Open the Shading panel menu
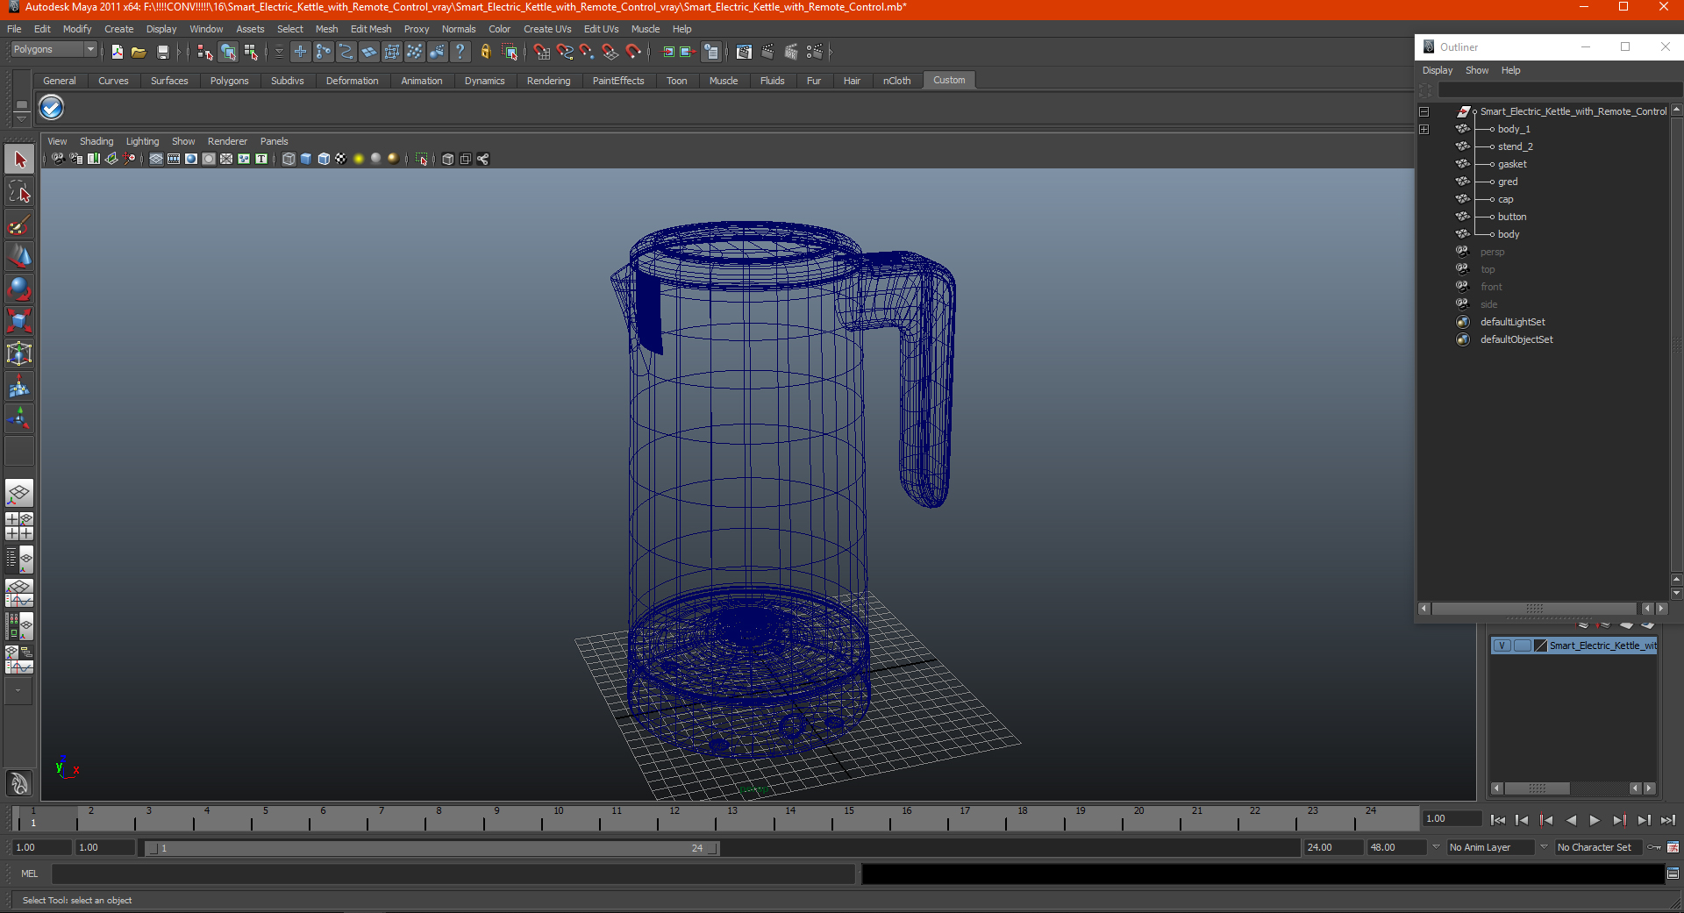Image resolution: width=1684 pixels, height=913 pixels. point(96,141)
